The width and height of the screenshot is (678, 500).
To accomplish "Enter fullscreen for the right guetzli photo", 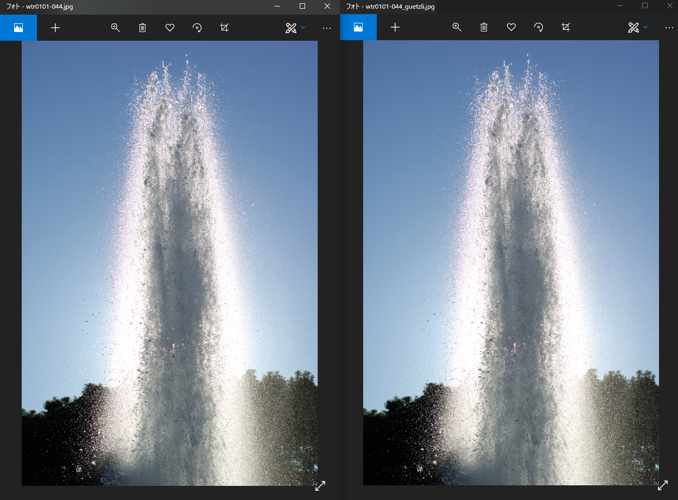I will 663,486.
